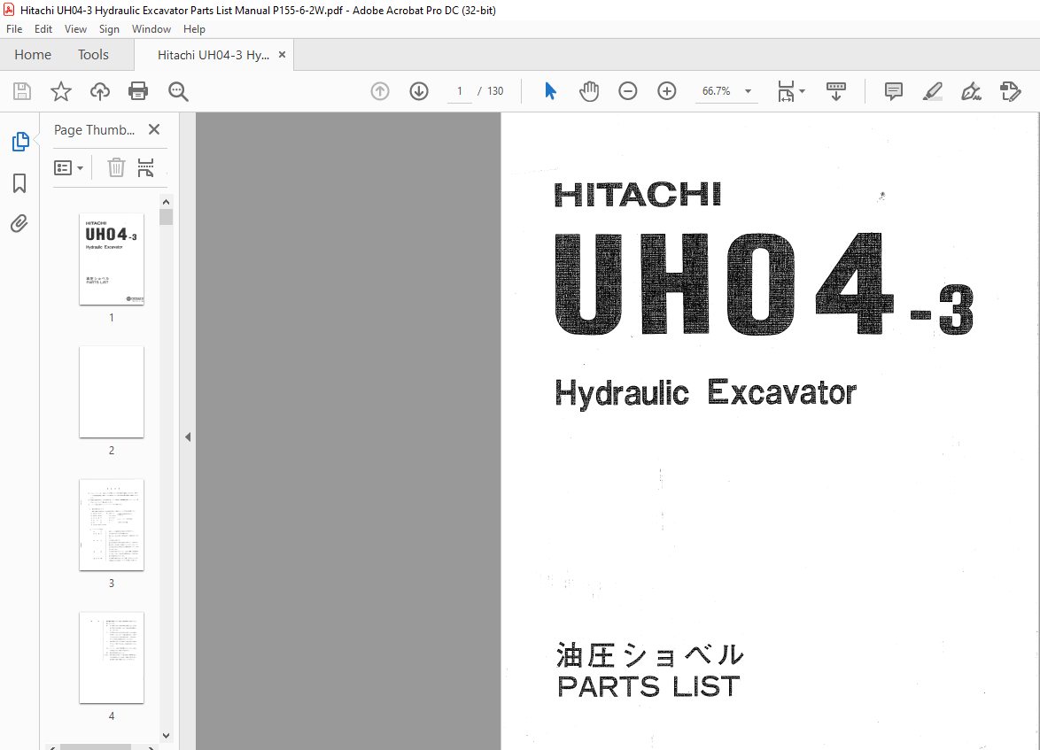Toggle scrolling read mode icon
Screen dimensions: 1040x750
point(835,91)
